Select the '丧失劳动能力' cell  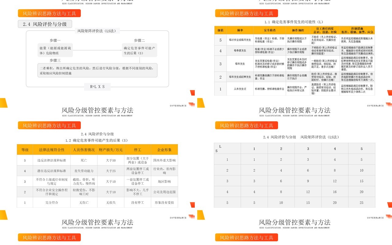(84, 171)
